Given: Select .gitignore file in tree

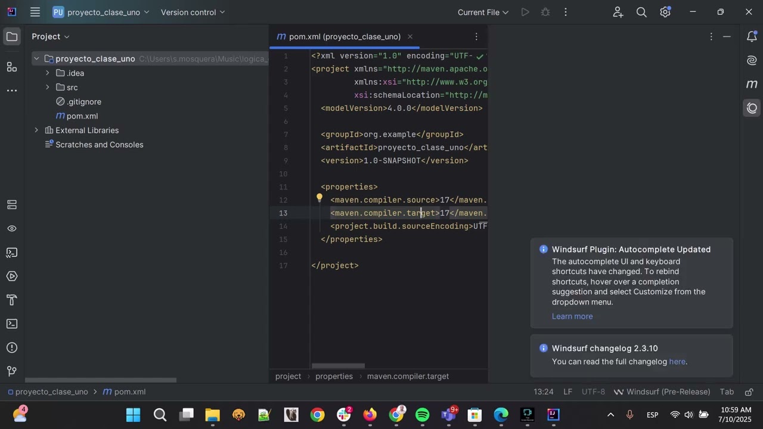Looking at the screenshot, I should coord(78,101).
